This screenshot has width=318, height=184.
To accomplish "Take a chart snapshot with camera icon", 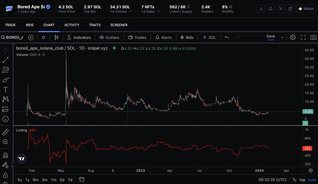I will coord(313,38).
